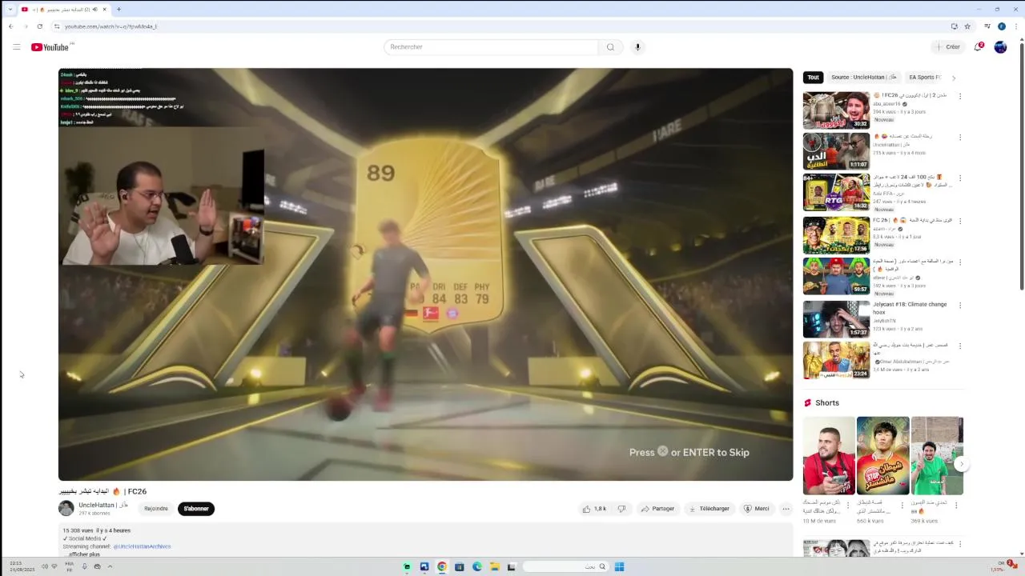This screenshot has width=1025, height=576.
Task: Open the 1:11:07 UncleHattan video thumbnail
Action: (836, 151)
